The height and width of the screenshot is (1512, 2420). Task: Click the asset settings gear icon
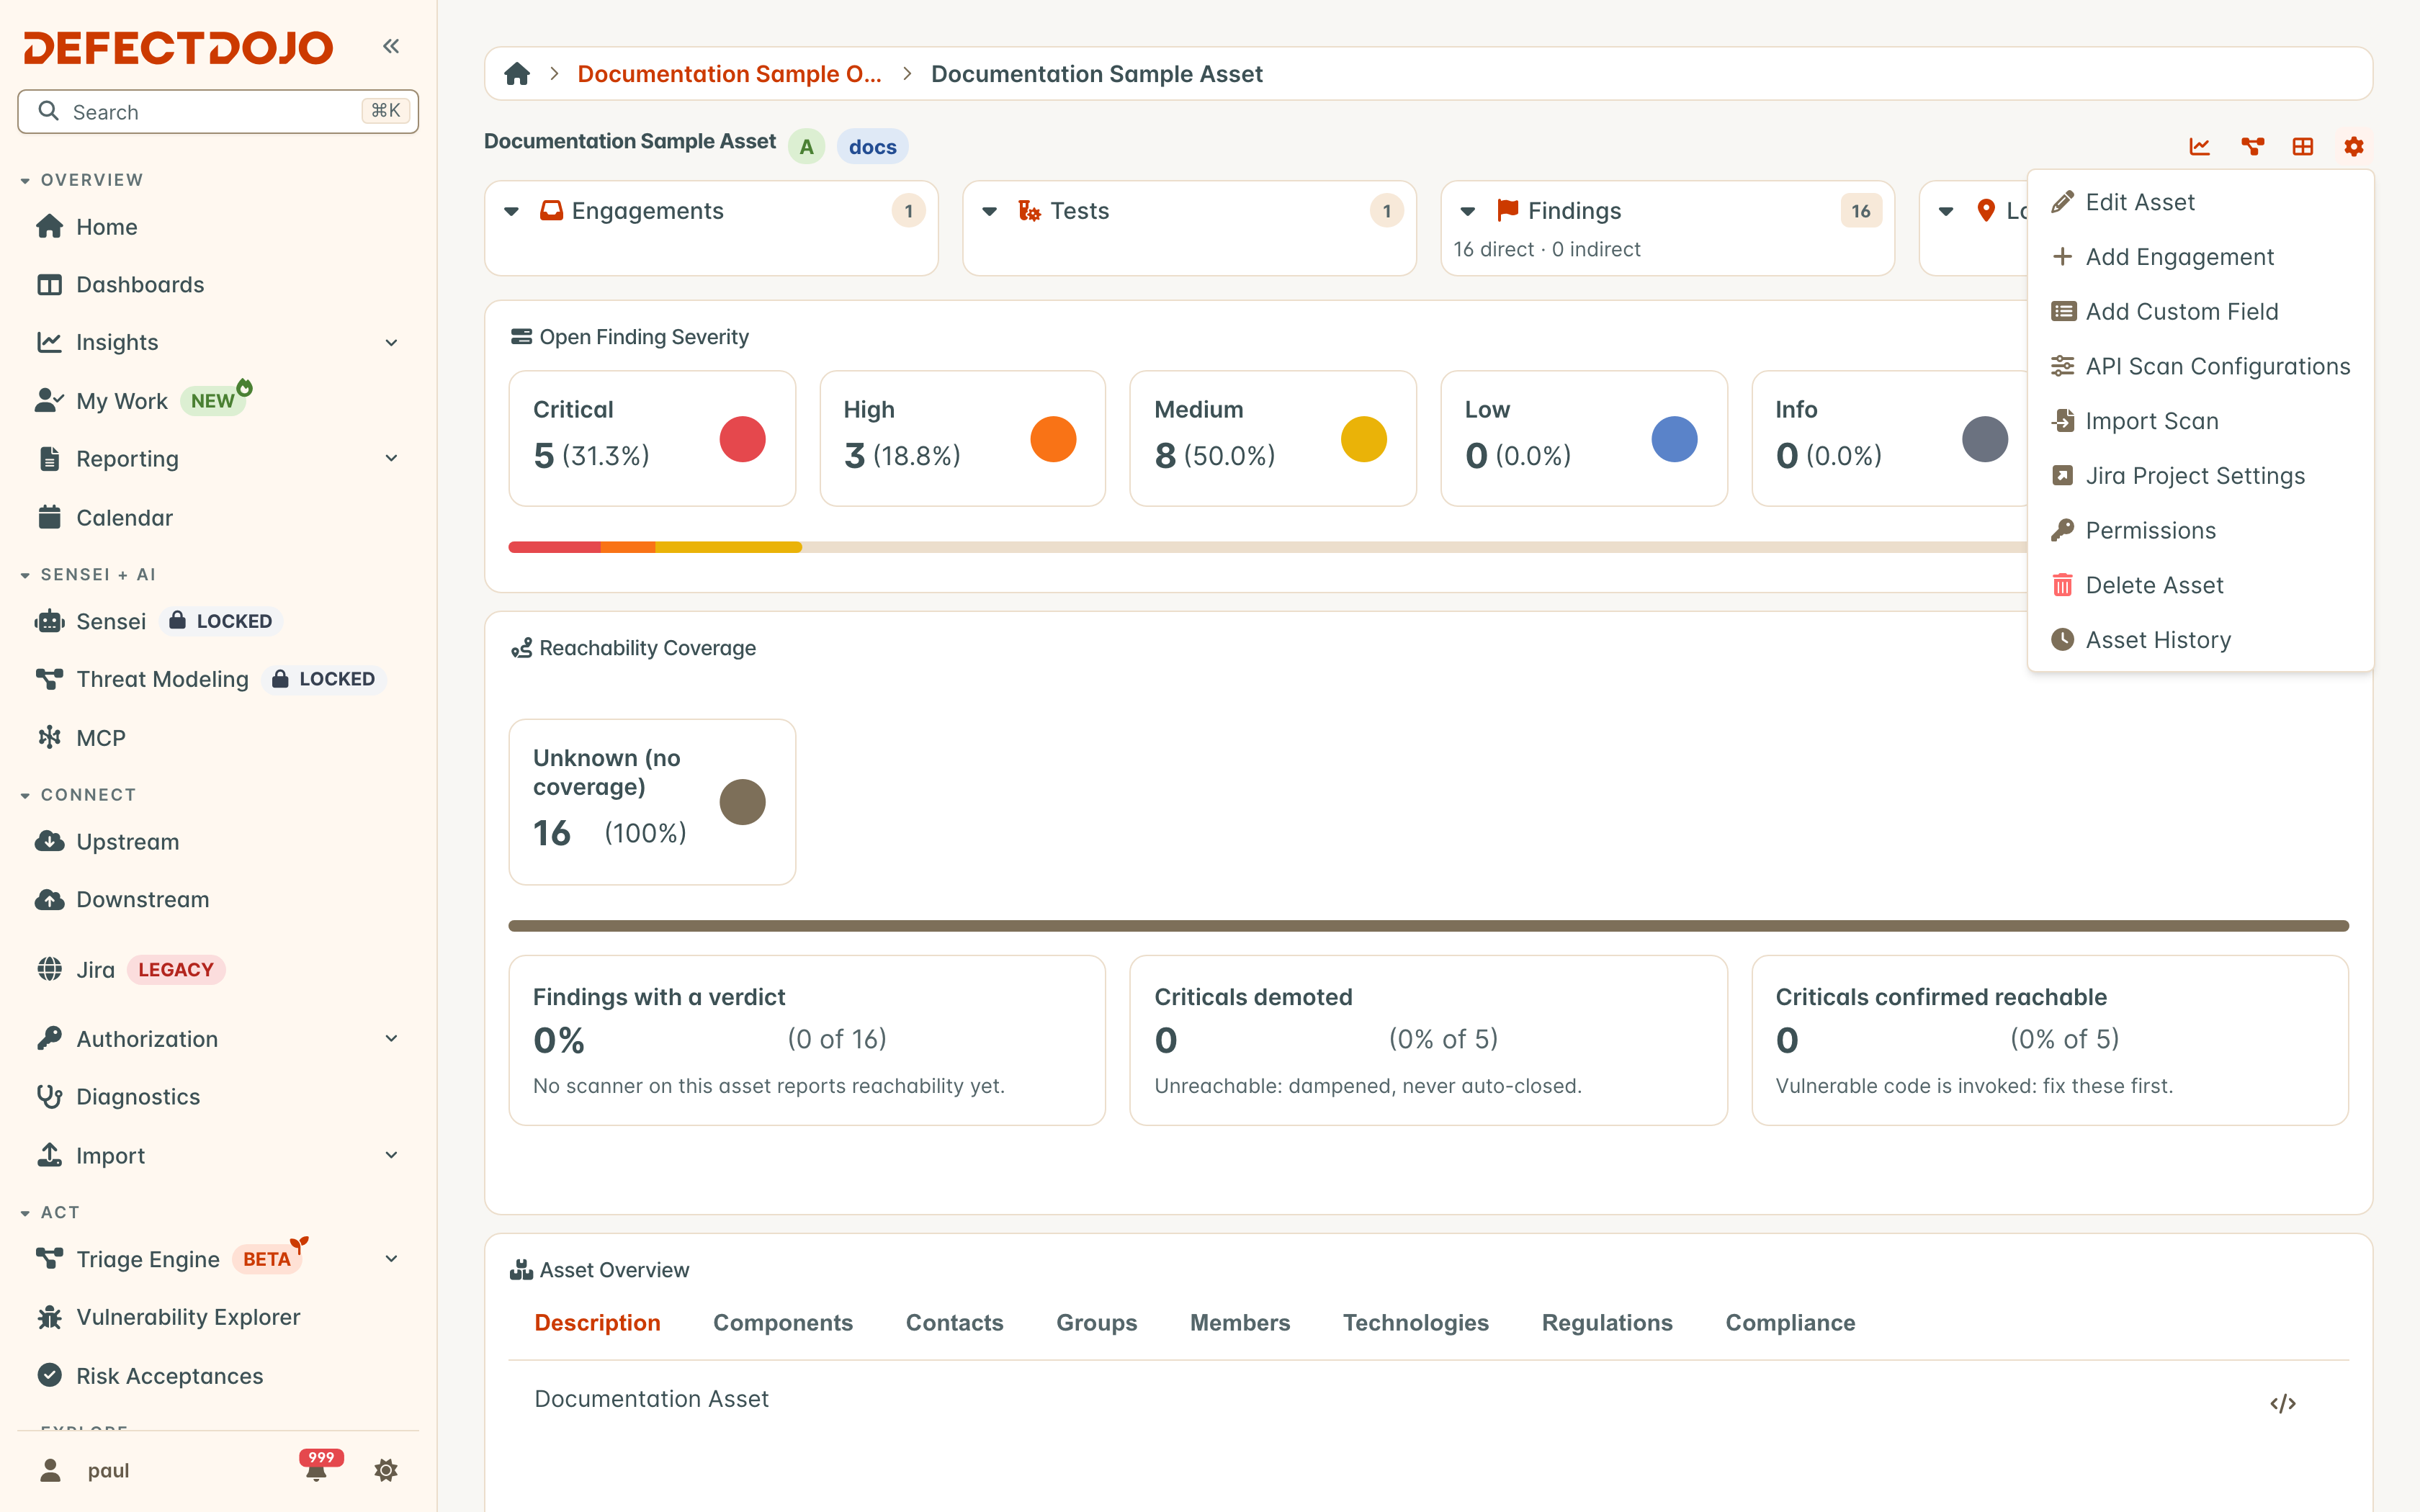(x=2354, y=147)
